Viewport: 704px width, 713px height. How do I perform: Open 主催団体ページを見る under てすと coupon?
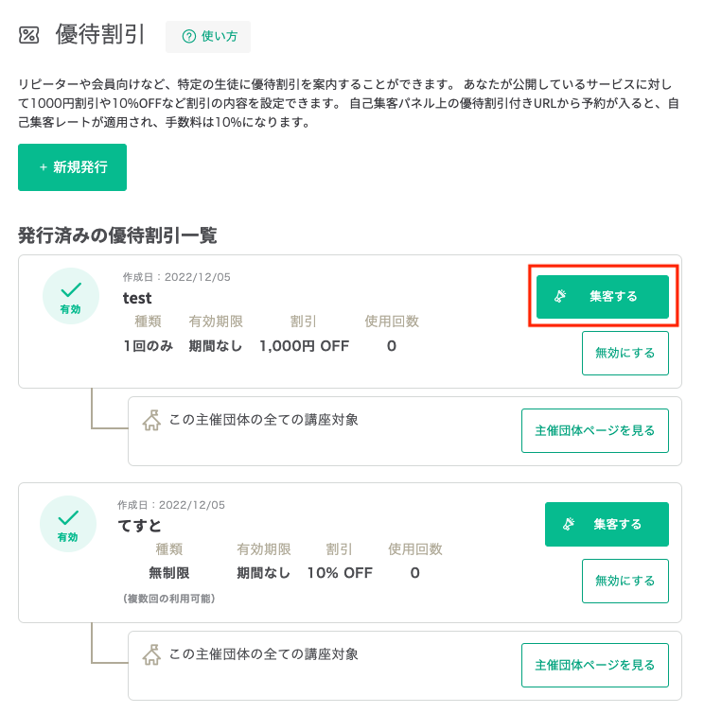click(595, 666)
